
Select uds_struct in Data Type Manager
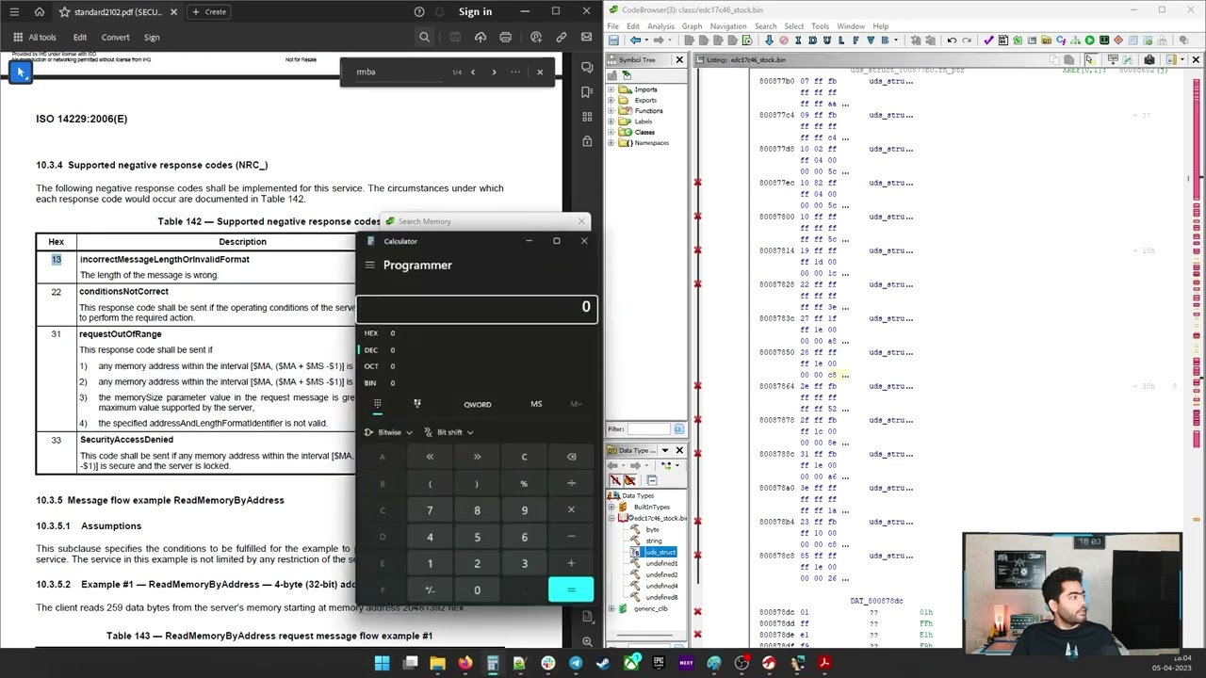tap(660, 552)
